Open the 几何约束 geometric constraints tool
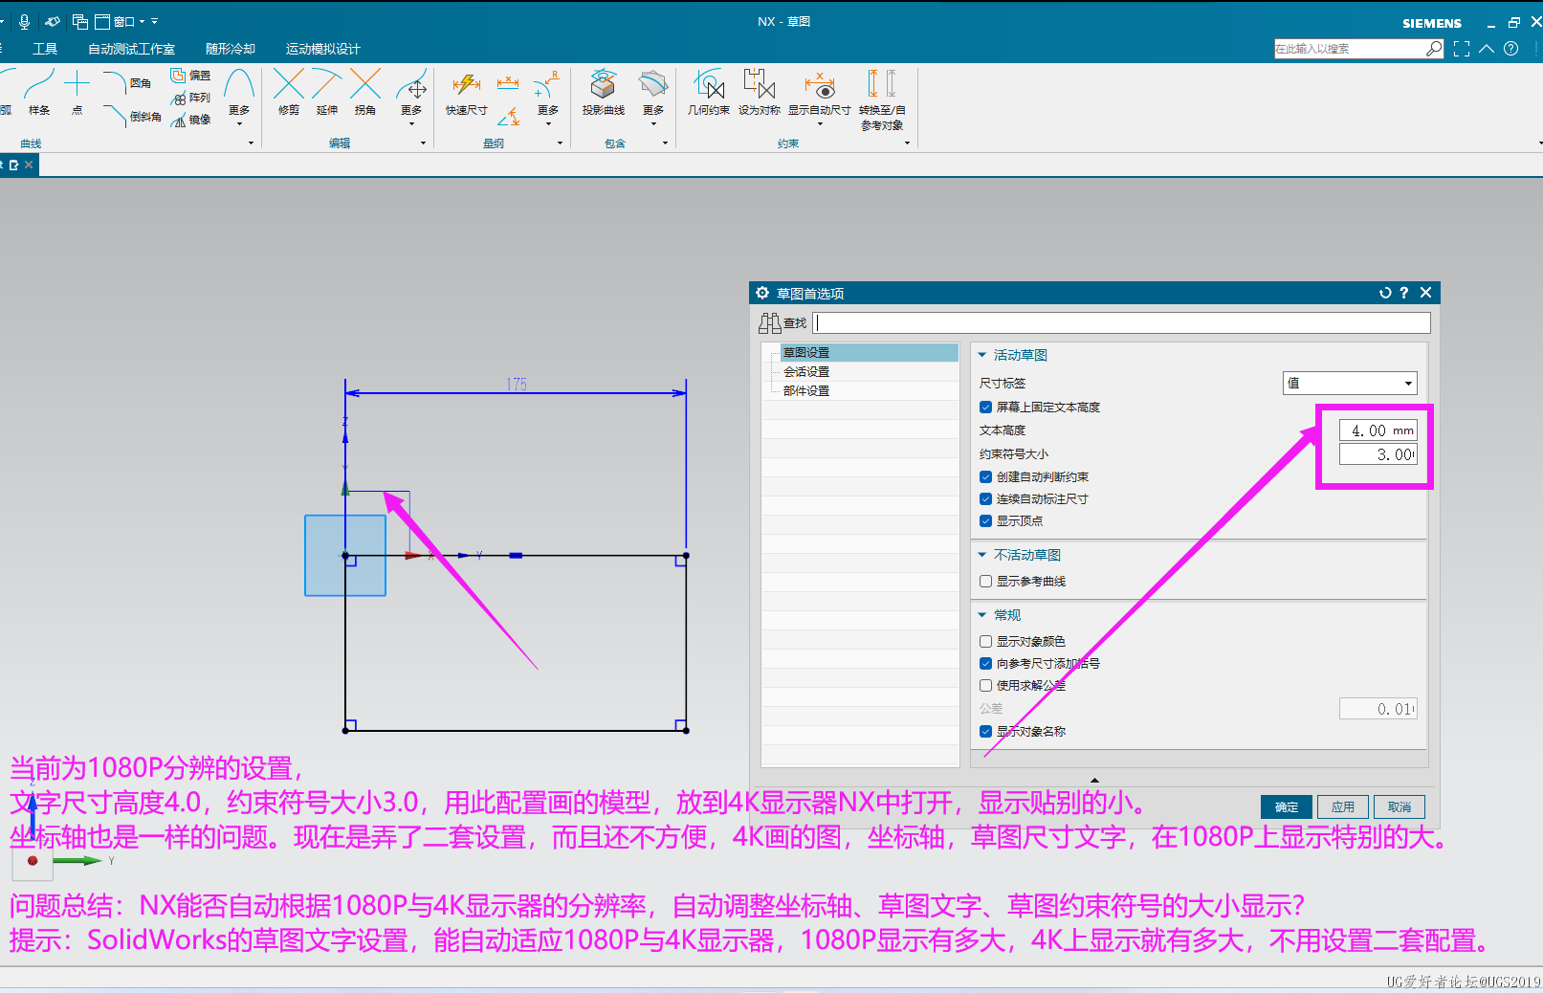 point(709,93)
